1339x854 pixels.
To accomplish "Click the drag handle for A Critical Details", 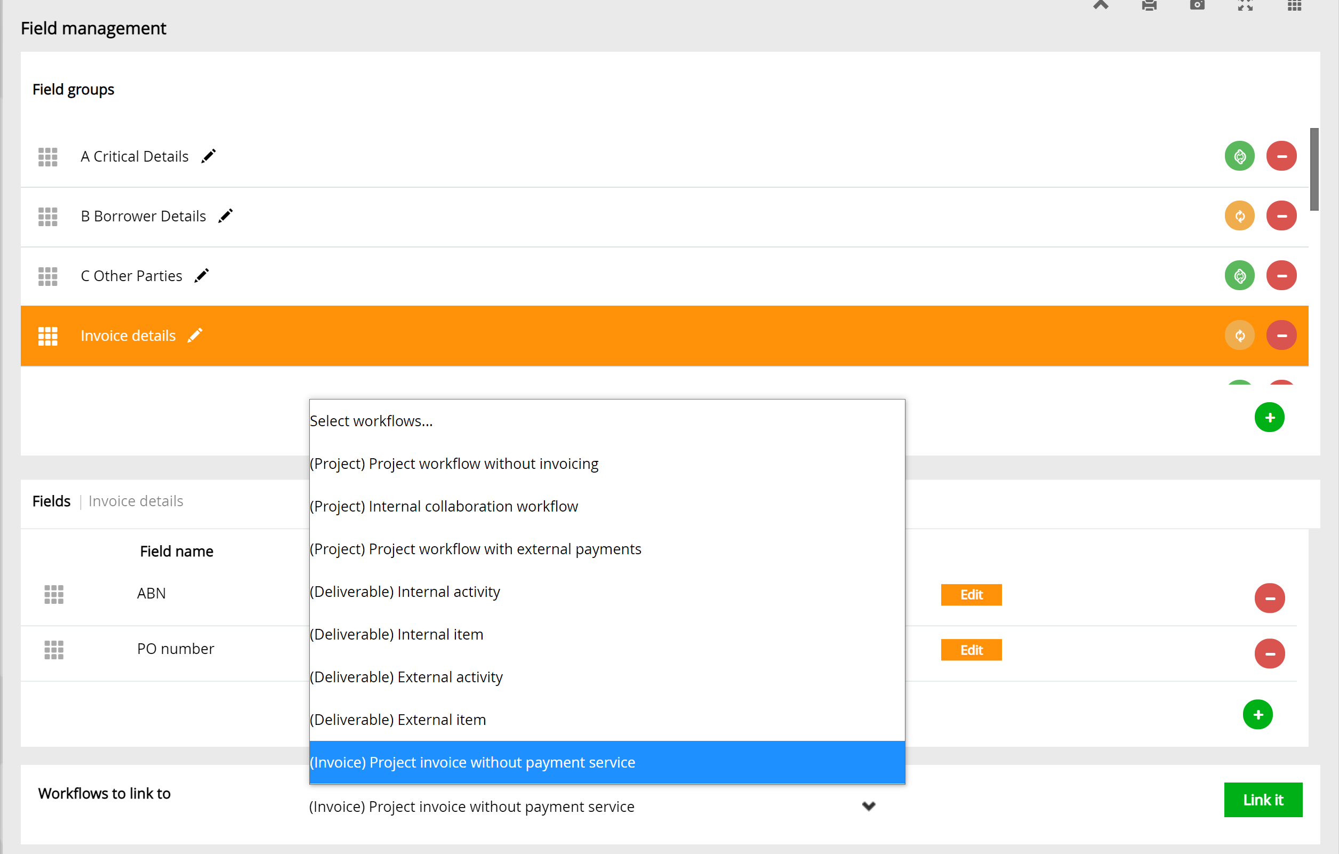I will 48,157.
